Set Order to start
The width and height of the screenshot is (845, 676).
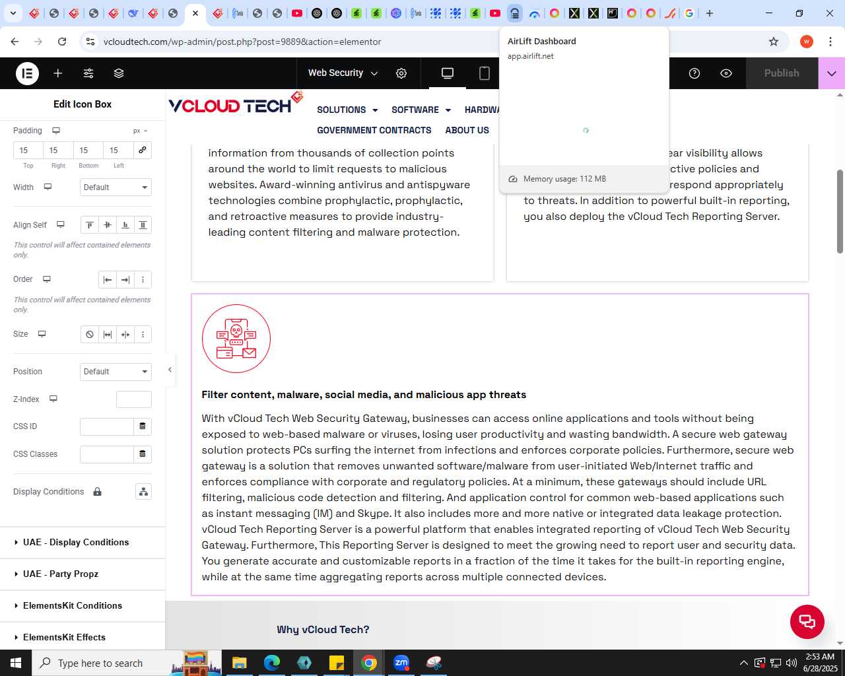tap(108, 280)
